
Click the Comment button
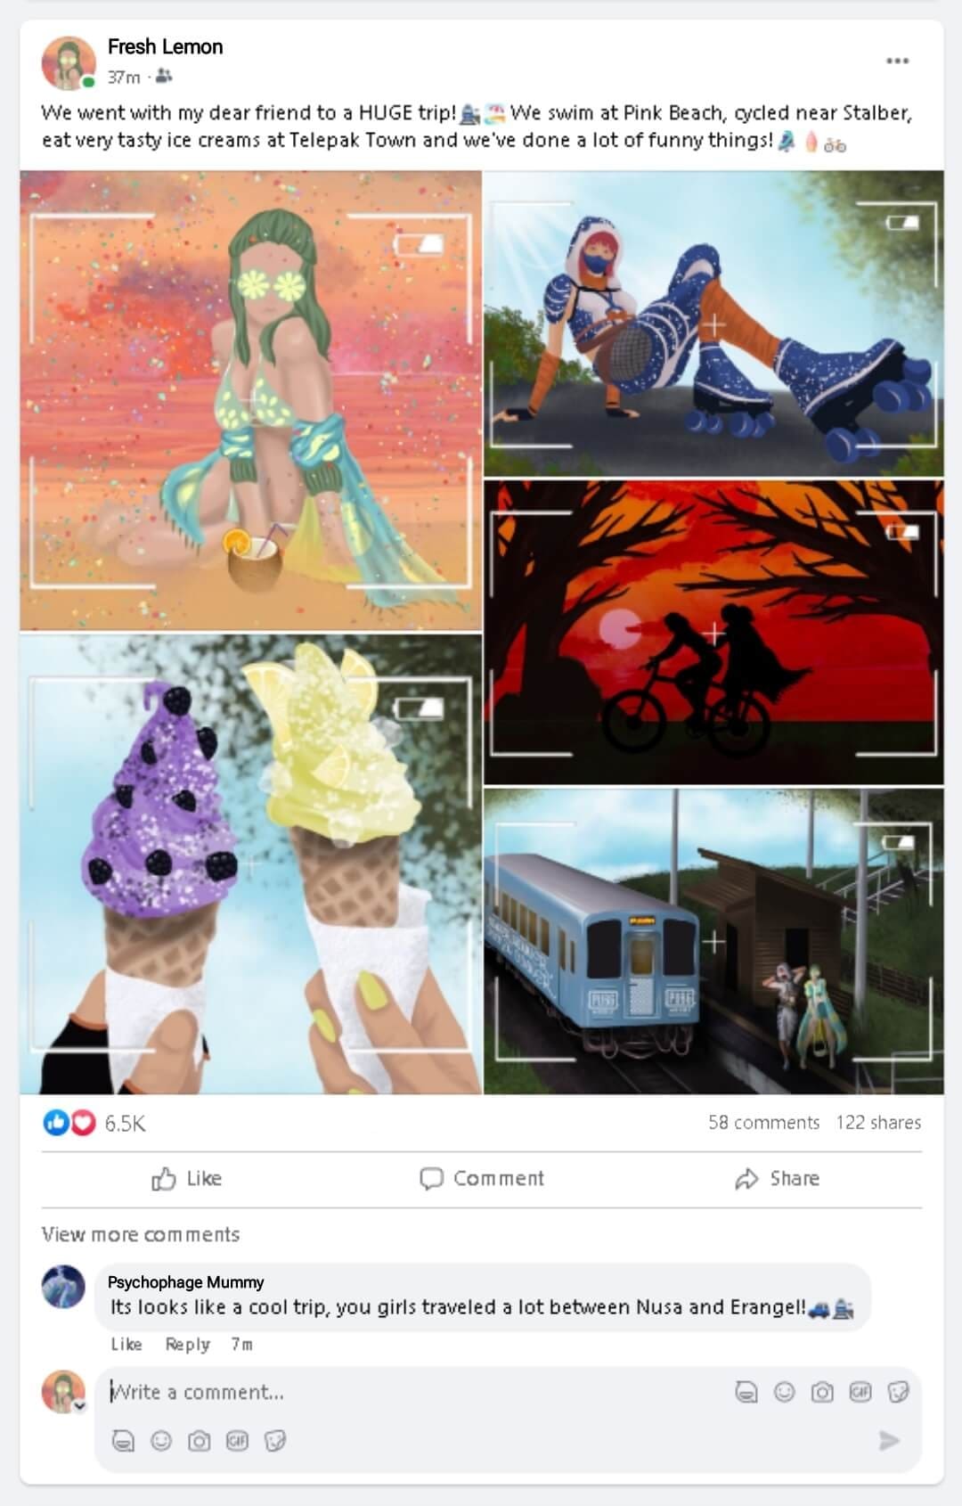pyautogui.click(x=481, y=1178)
